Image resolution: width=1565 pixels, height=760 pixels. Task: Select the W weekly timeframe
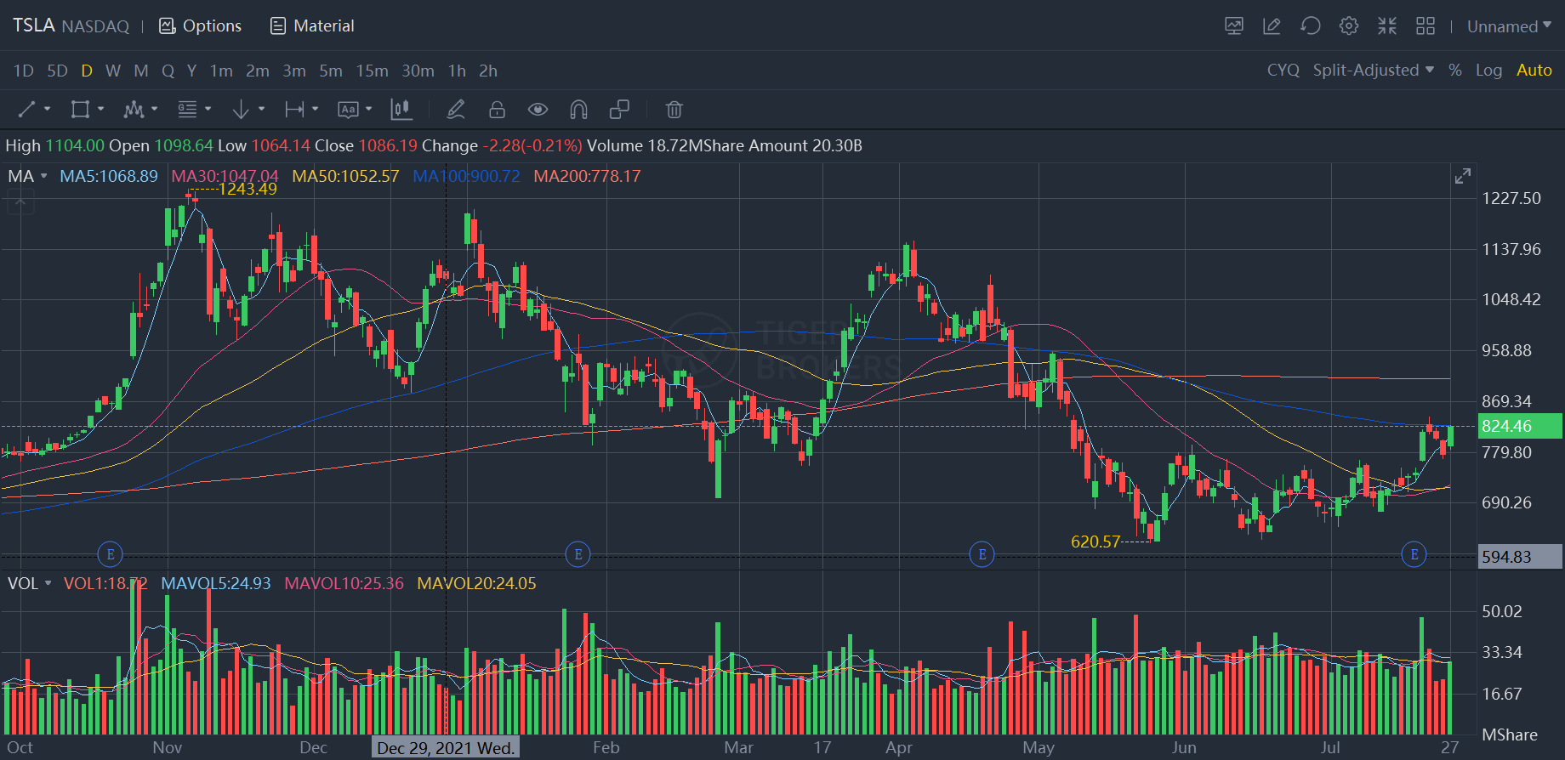click(x=113, y=71)
